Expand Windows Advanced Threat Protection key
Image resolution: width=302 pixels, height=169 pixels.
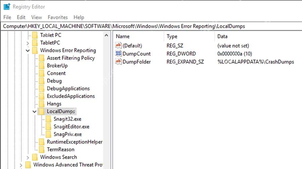tap(21, 165)
